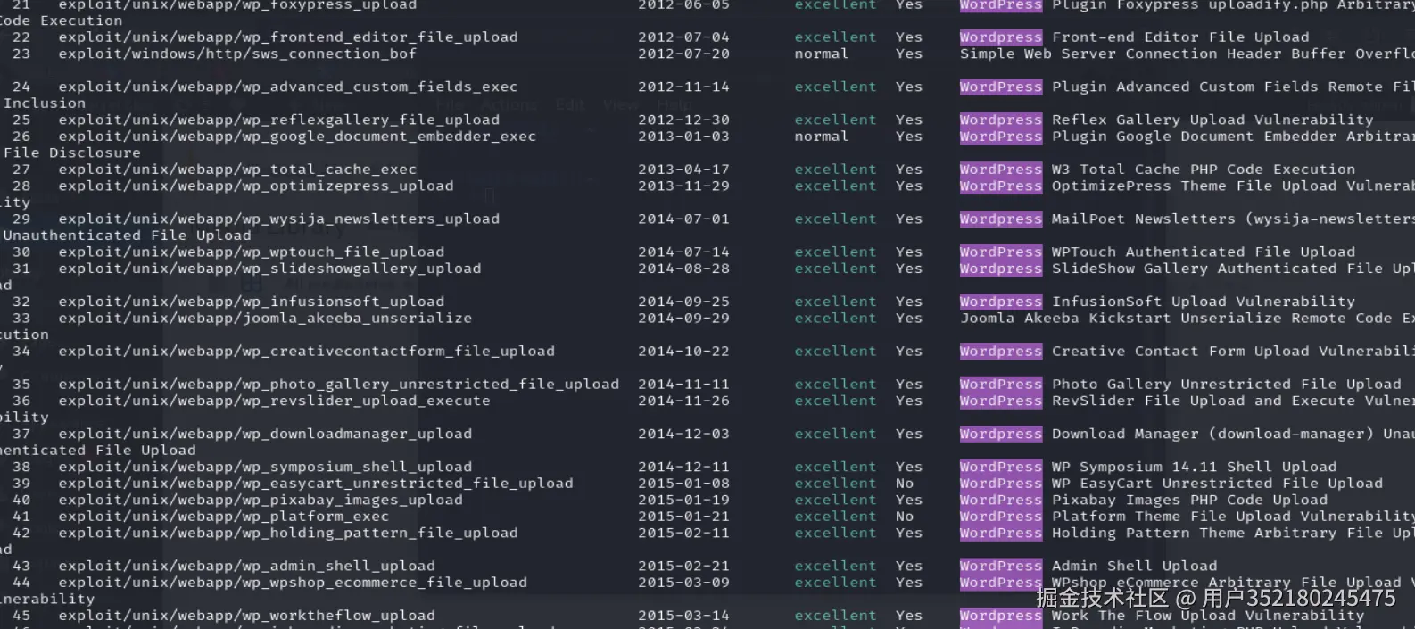Select module path wp_wysija_newsletters_upload
This screenshot has height=629, width=1415.
click(x=279, y=219)
